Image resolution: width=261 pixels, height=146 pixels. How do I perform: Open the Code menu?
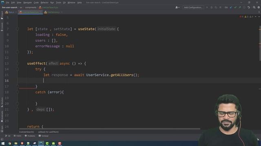[36, 2]
